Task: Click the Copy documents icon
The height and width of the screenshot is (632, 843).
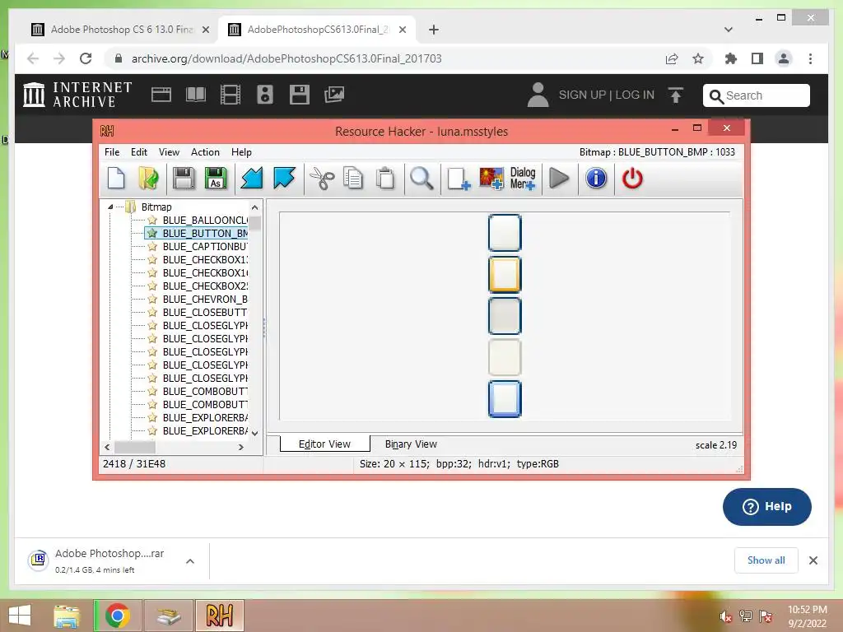Action: pos(353,179)
